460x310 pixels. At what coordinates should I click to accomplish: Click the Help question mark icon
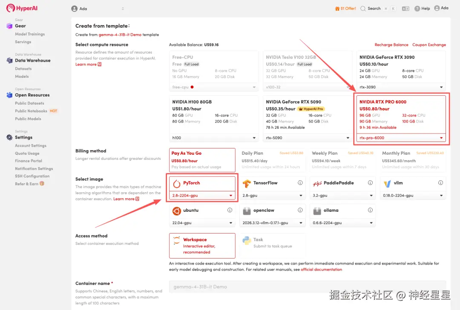point(417,9)
